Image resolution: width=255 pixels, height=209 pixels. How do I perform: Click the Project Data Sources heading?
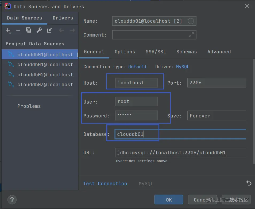35,44
